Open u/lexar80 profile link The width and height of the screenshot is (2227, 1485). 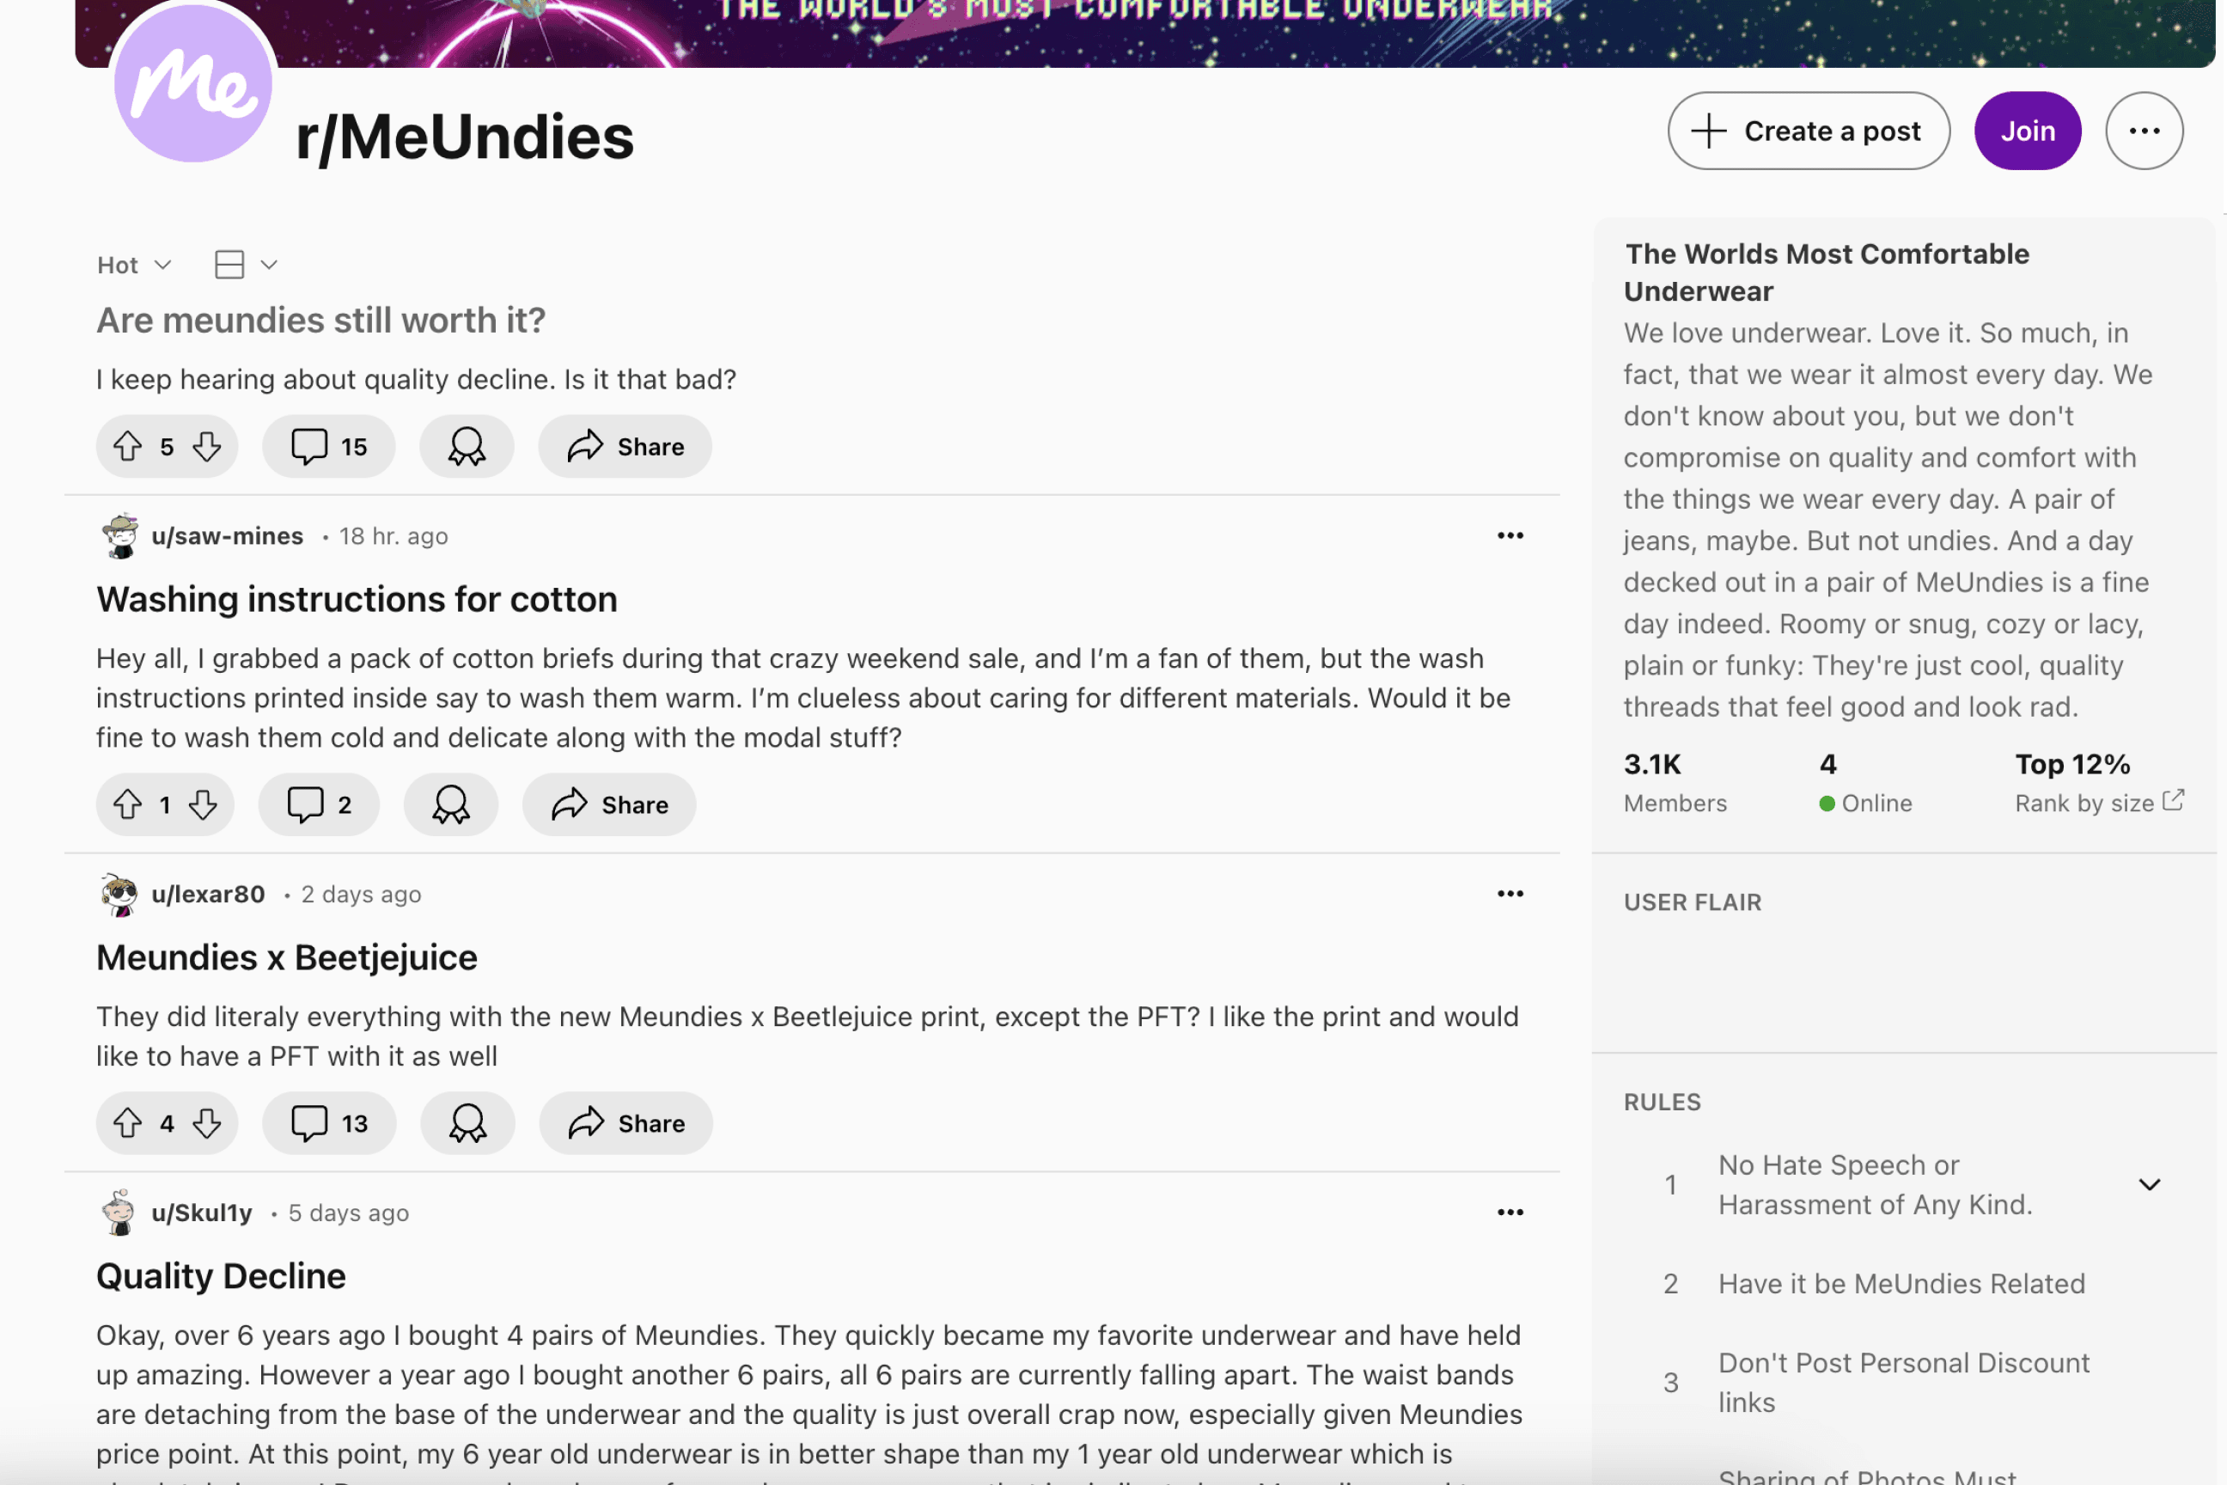[208, 894]
